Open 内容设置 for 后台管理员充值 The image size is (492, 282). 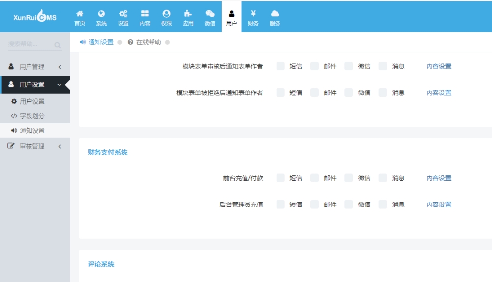click(x=439, y=204)
